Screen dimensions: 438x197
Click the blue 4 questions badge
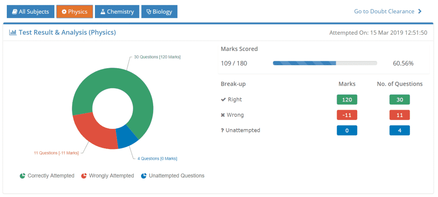(x=400, y=130)
